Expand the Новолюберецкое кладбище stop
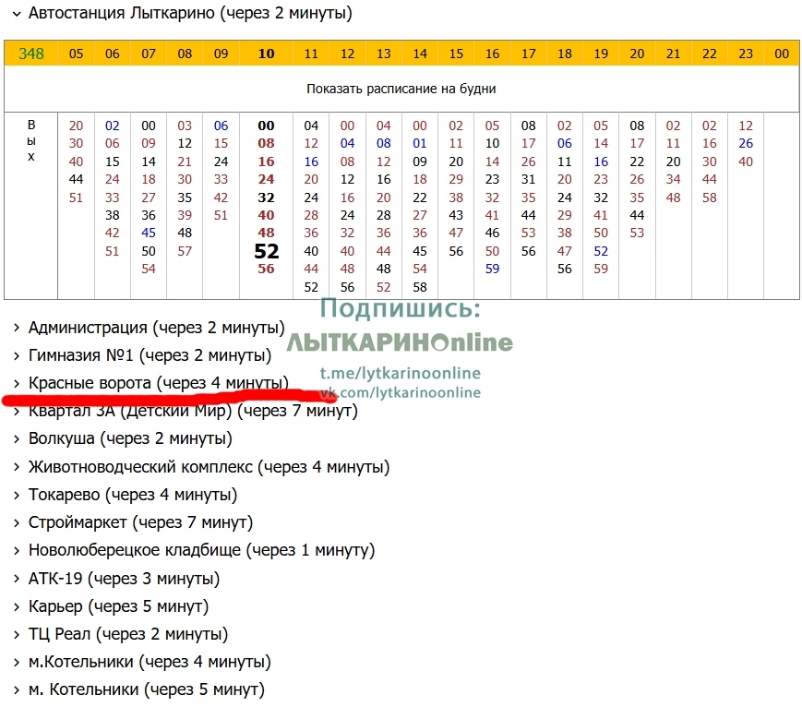 (x=200, y=550)
